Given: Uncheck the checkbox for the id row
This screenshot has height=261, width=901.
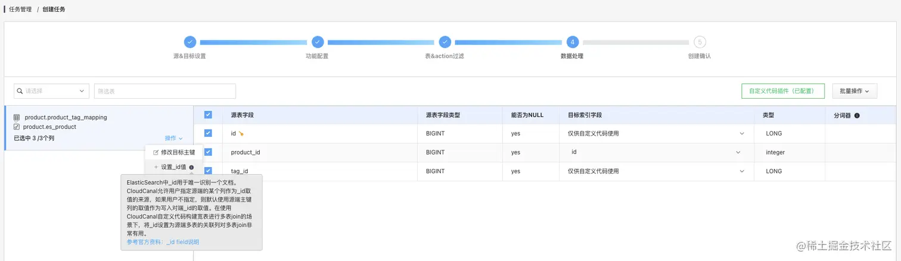Looking at the screenshot, I should click(x=208, y=133).
